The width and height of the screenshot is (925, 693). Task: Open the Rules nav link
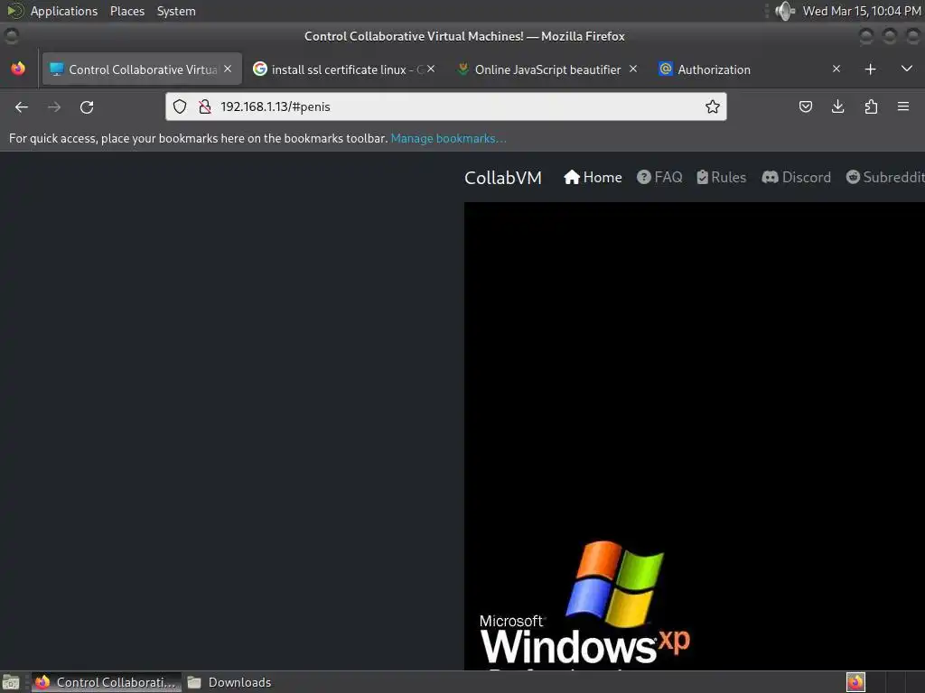[721, 178]
